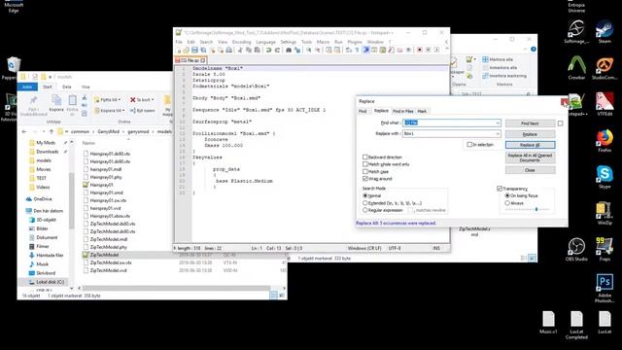Open the File menu in Notepad++
Viewport: 622px width, 350px height.
tap(179, 42)
